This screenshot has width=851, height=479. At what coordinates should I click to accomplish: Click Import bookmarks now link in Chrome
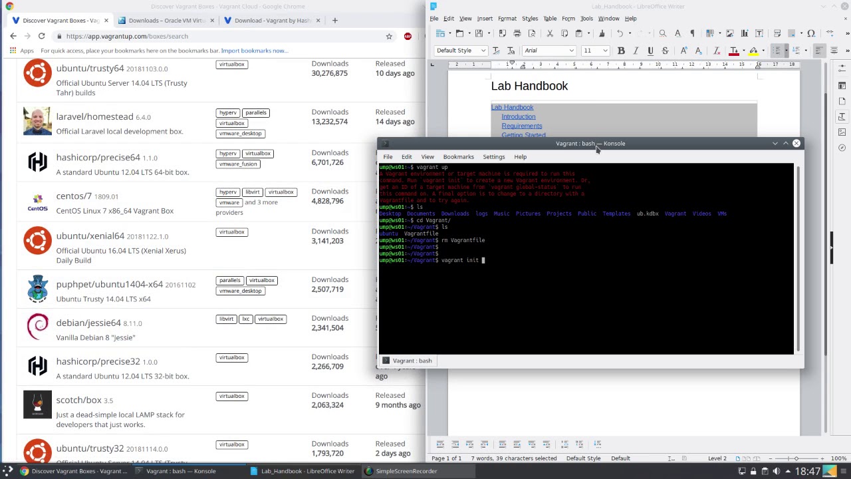point(254,51)
